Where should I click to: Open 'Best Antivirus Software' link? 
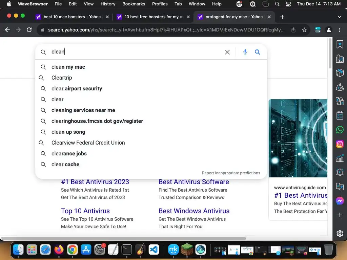tap(193, 182)
